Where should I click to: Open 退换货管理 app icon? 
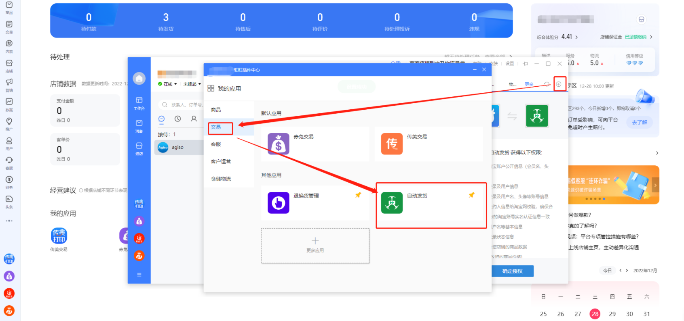tap(278, 202)
